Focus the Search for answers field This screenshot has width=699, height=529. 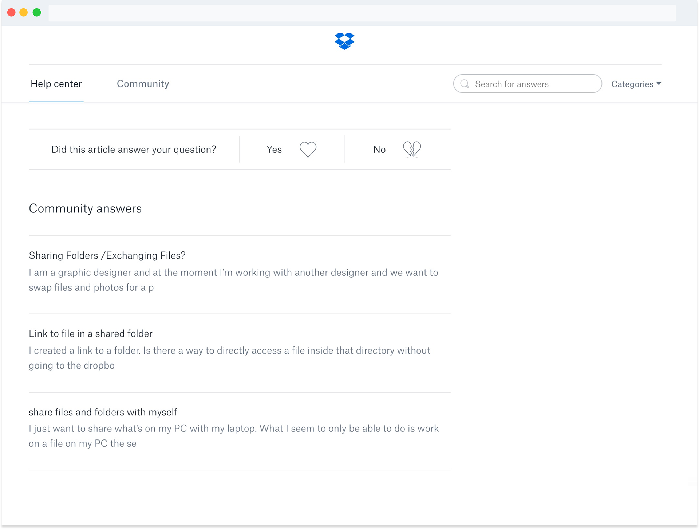(528, 84)
